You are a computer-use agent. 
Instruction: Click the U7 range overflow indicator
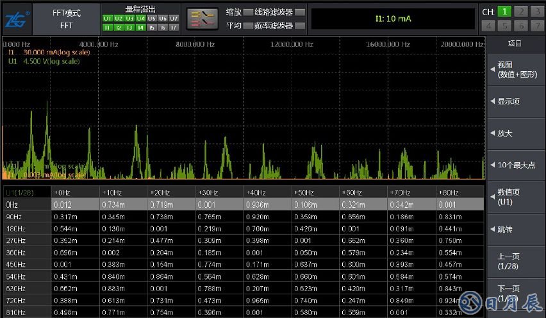pyautogui.click(x=174, y=19)
